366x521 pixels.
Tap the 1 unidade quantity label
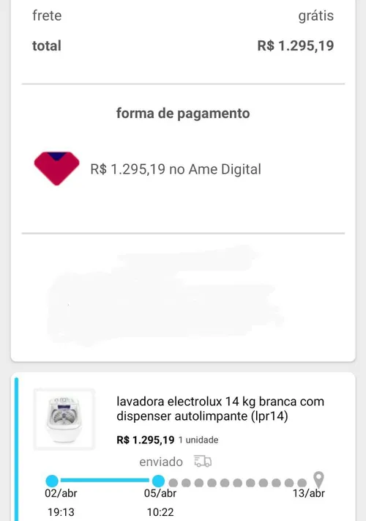pos(198,440)
